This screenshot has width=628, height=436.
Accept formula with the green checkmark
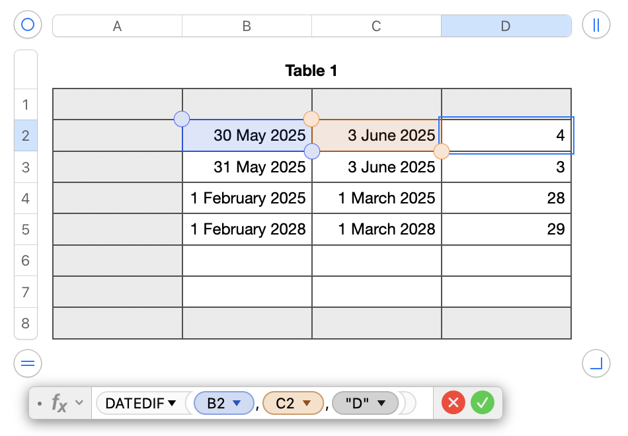coord(483,402)
